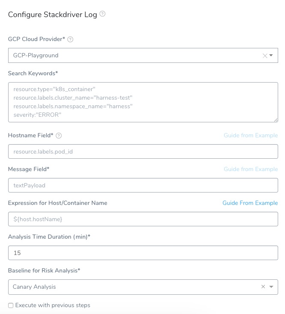The height and width of the screenshot is (314, 285).
Task: Click the Analysis Time Duration field
Action: tap(143, 253)
